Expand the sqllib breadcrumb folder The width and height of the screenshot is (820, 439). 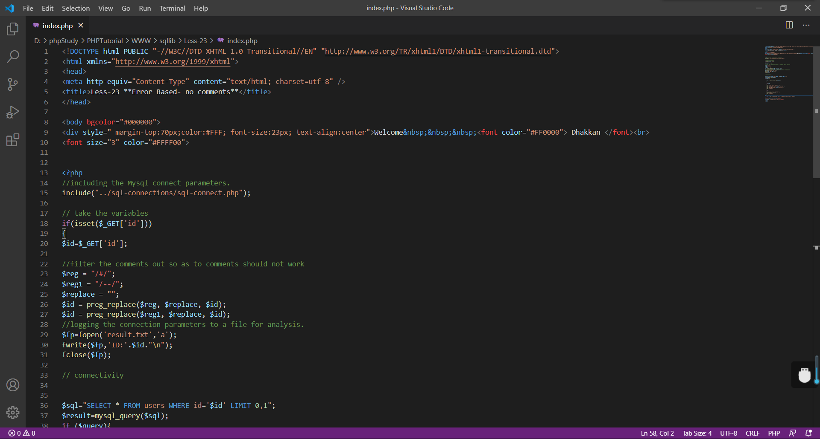pos(167,40)
